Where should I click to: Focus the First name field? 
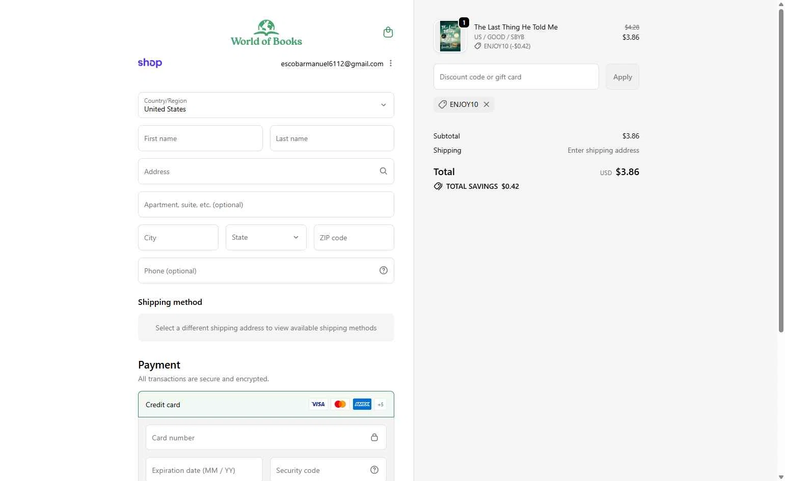tap(200, 138)
